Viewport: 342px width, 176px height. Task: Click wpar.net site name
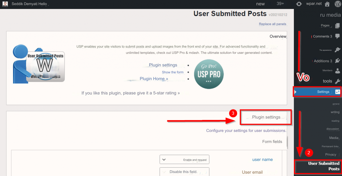coord(313,4)
